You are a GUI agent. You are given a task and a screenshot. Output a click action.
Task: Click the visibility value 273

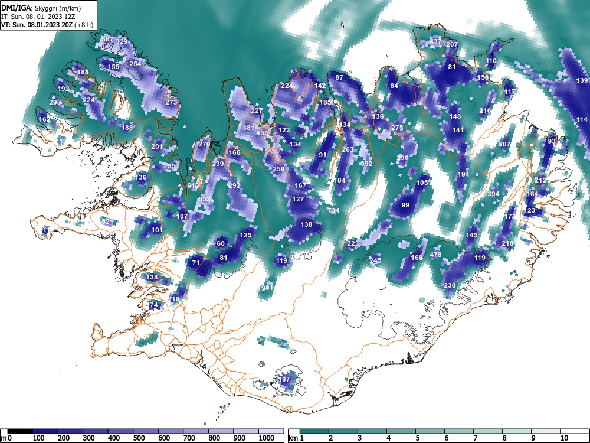tap(171, 102)
